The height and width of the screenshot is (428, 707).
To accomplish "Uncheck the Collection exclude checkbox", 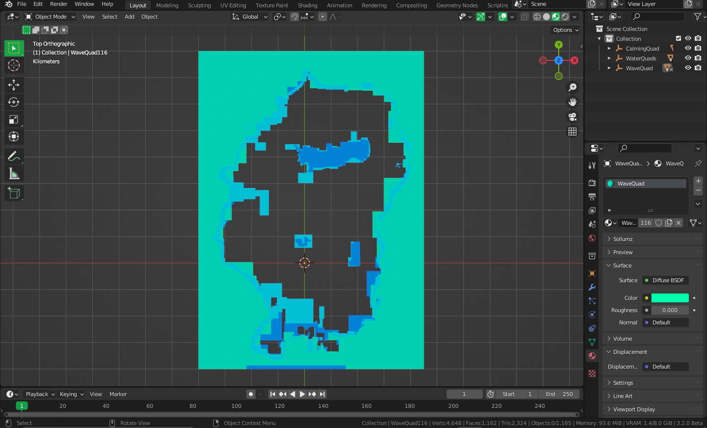I will point(679,38).
